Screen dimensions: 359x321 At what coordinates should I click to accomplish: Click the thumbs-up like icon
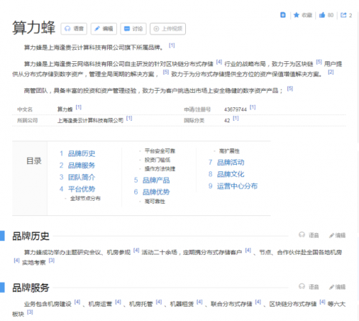(x=322, y=15)
